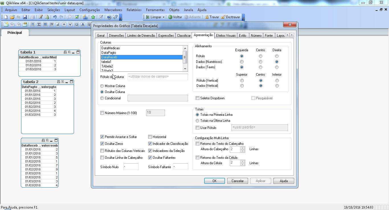Select the Mostrar Coluna radio button
The image size is (389, 210).
102,86
